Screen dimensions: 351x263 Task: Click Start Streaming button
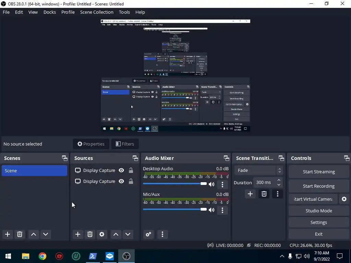click(x=319, y=172)
